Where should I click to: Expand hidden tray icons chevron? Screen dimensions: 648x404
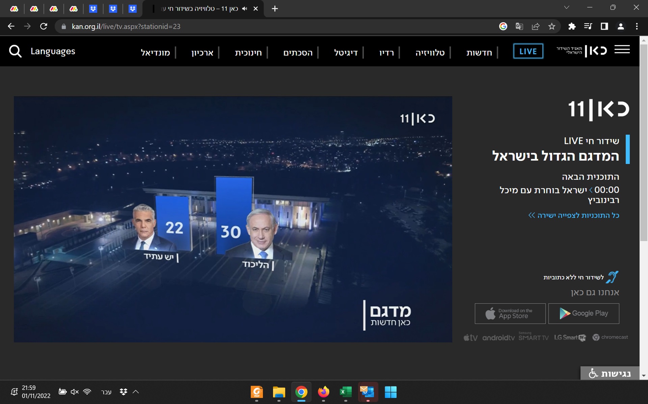(136, 392)
